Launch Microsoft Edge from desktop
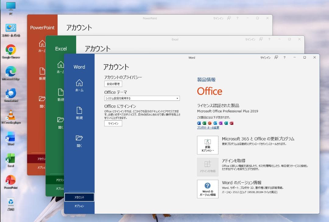The image size is (329, 222). 11,73
